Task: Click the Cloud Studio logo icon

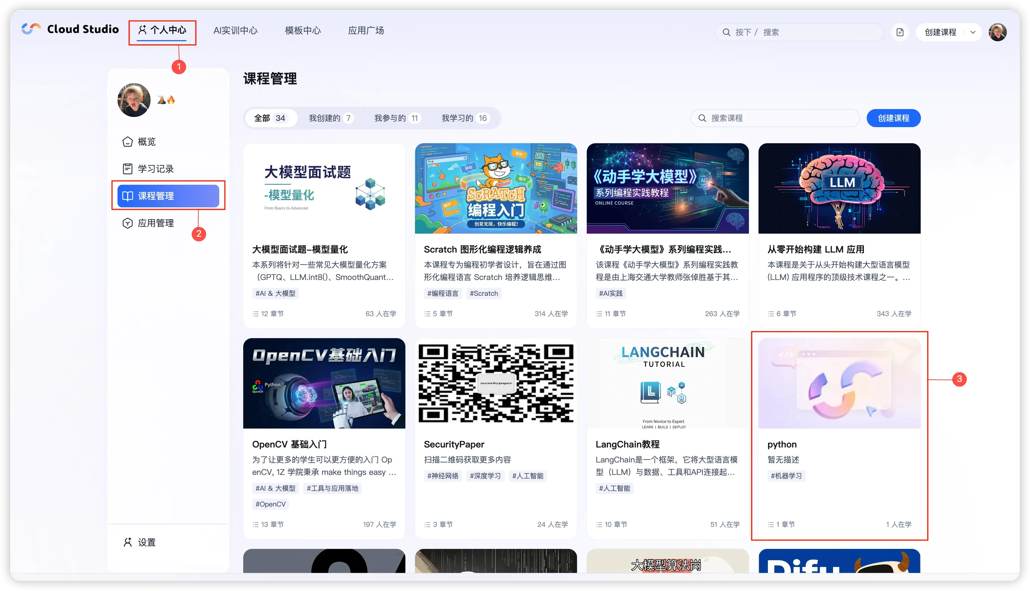Action: [x=31, y=29]
